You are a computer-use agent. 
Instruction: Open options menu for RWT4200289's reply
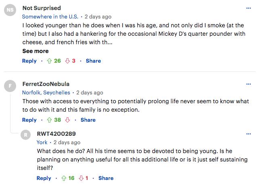click(x=248, y=133)
